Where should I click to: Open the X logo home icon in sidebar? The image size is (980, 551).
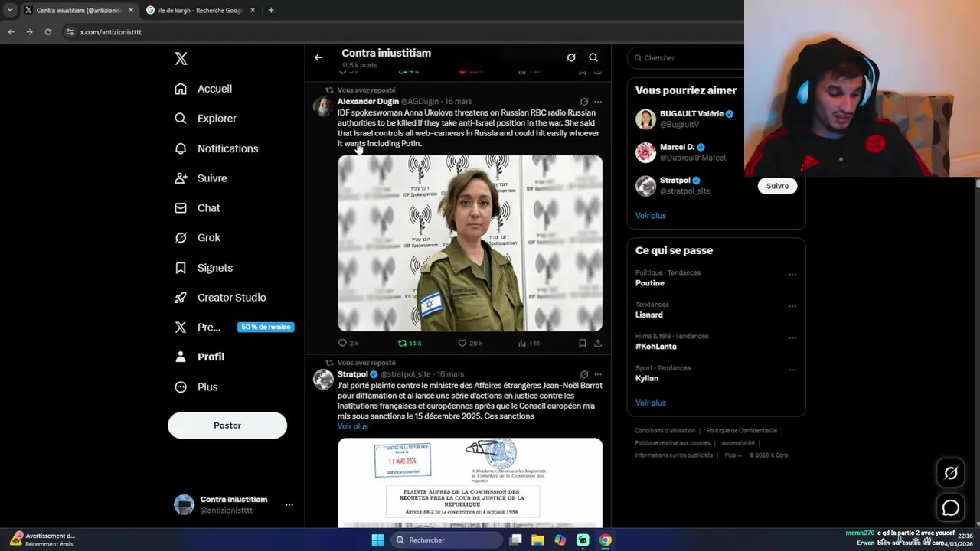point(181,59)
